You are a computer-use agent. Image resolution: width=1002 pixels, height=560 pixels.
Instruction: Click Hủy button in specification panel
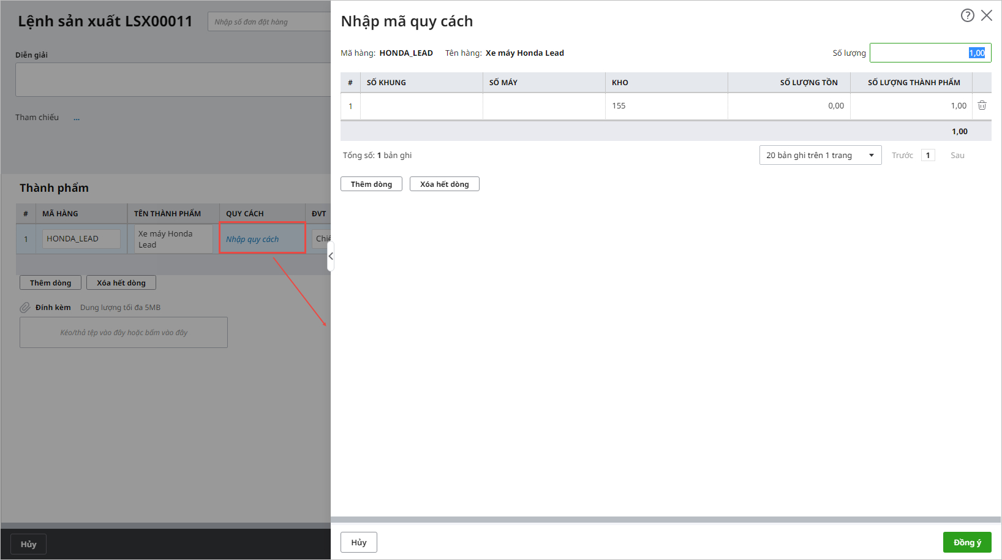[358, 542]
